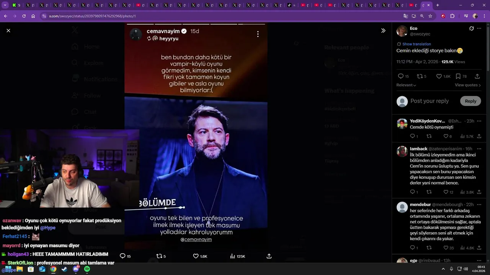The width and height of the screenshot is (490, 275).
Task: Open Eco's profile avatar in sidebar
Action: click(402, 31)
